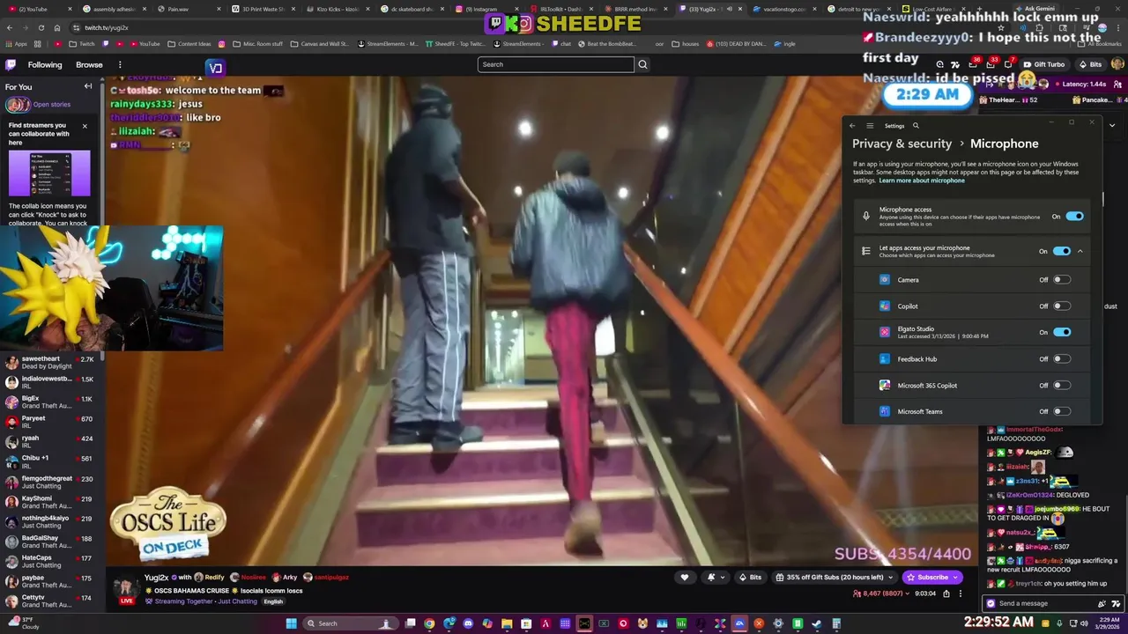The height and width of the screenshot is (634, 1128).
Task: Go back in the Settings window
Action: click(852, 126)
